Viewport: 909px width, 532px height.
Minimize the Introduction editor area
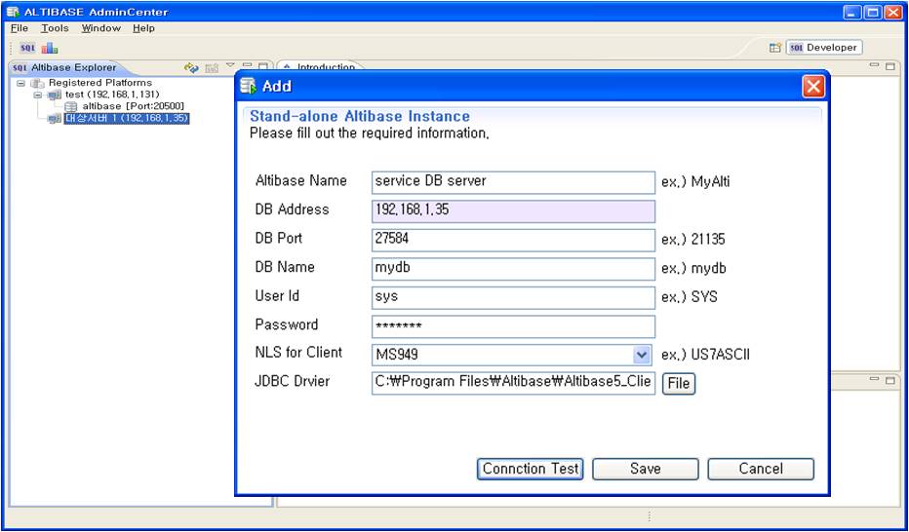pos(875,65)
